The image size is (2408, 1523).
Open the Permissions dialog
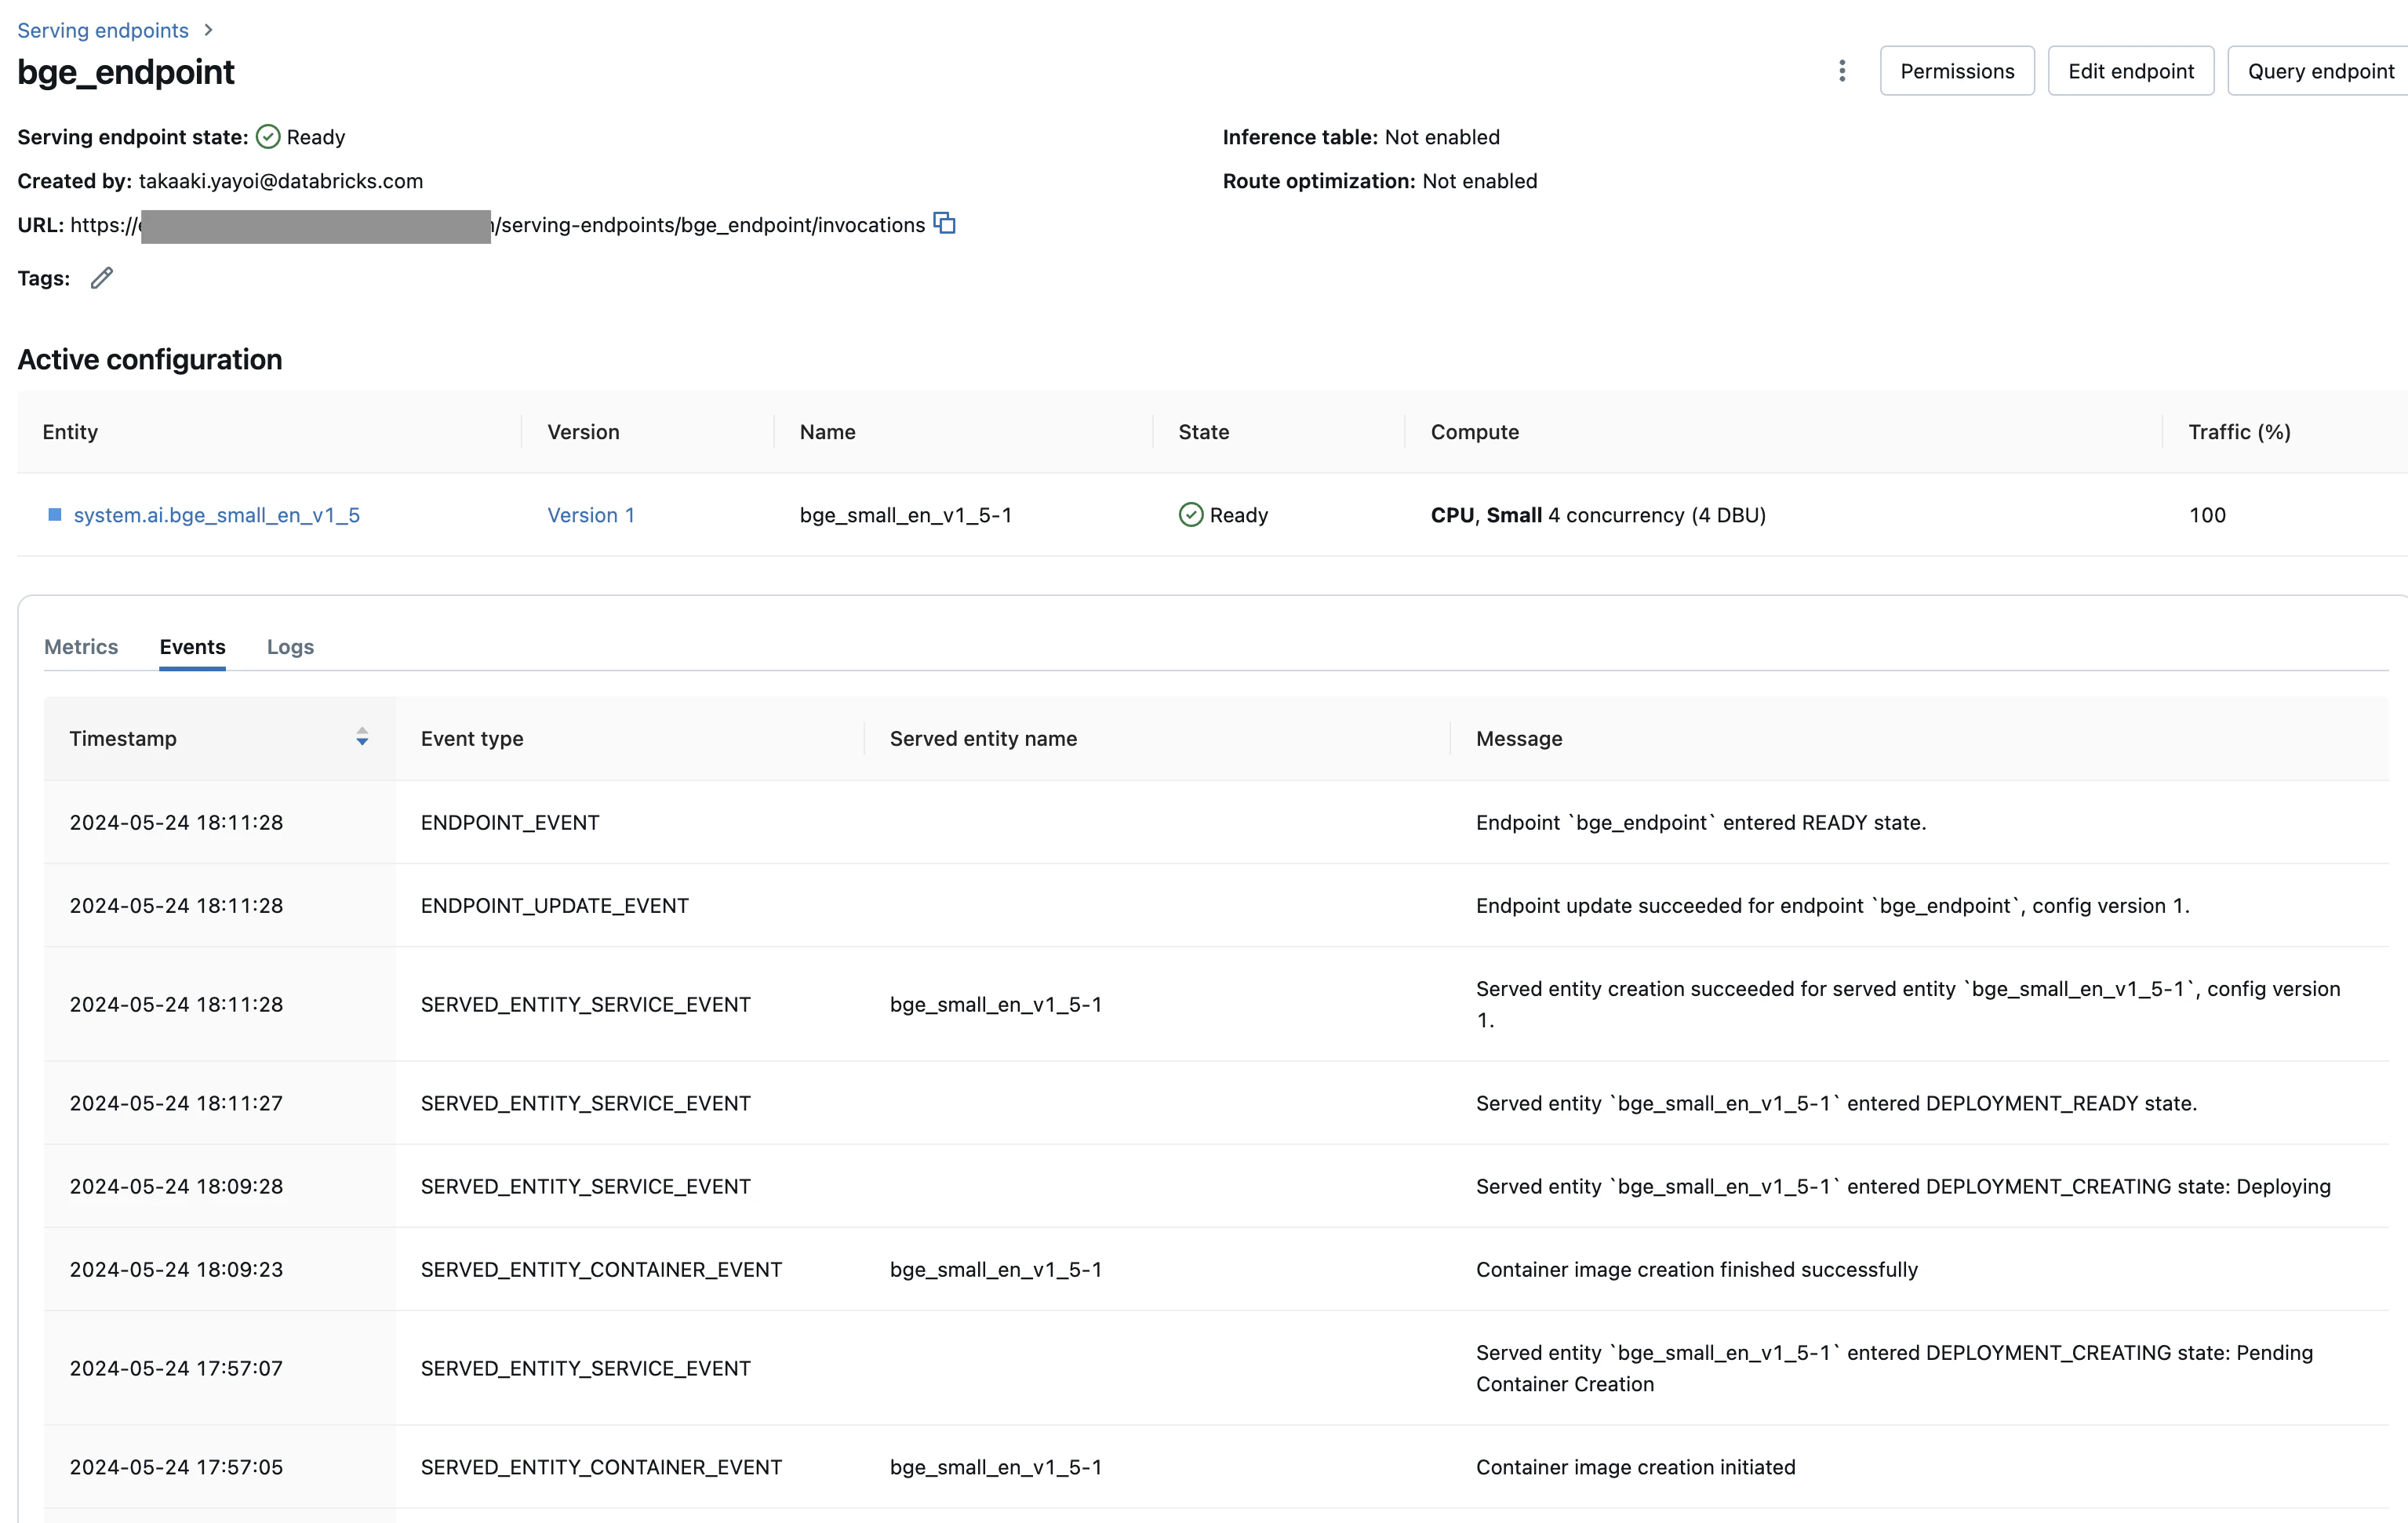pyautogui.click(x=1957, y=71)
